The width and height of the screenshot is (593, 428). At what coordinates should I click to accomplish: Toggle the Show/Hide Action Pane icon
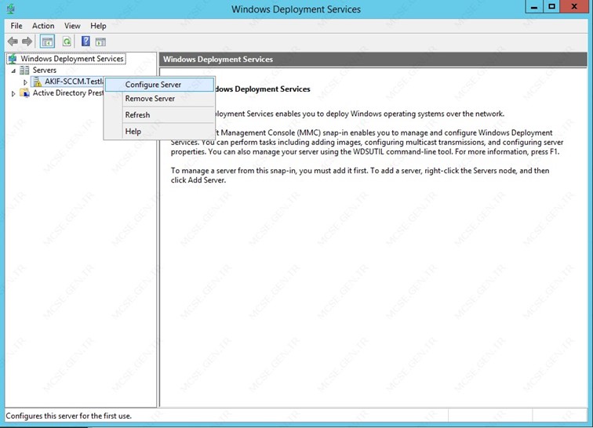tap(100, 42)
